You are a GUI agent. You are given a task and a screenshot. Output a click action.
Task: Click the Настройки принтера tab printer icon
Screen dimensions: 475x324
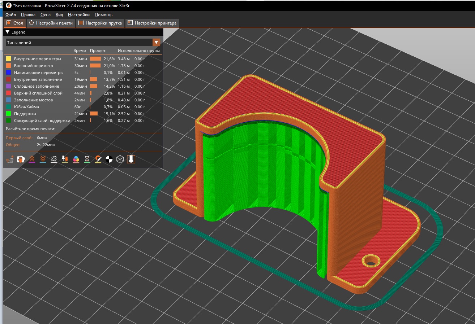(x=130, y=23)
